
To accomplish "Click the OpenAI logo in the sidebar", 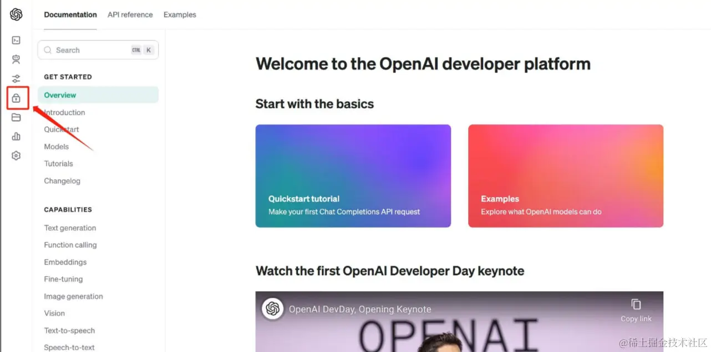I will pyautogui.click(x=16, y=14).
